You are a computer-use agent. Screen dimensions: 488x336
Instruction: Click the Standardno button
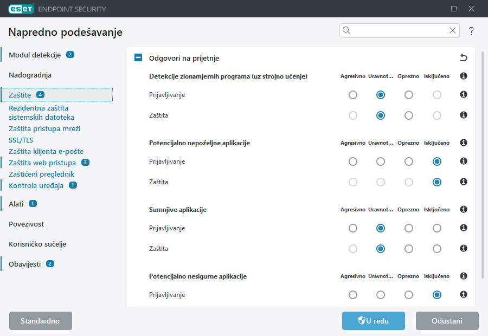40,320
